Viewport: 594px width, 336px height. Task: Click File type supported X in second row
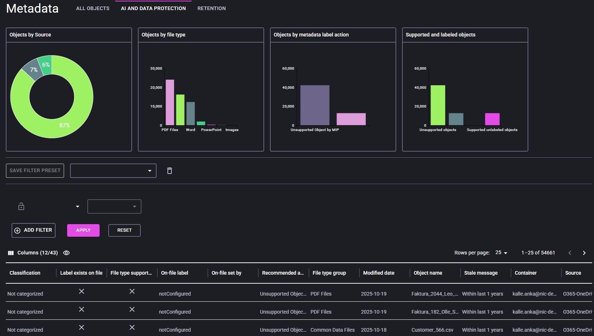click(132, 309)
